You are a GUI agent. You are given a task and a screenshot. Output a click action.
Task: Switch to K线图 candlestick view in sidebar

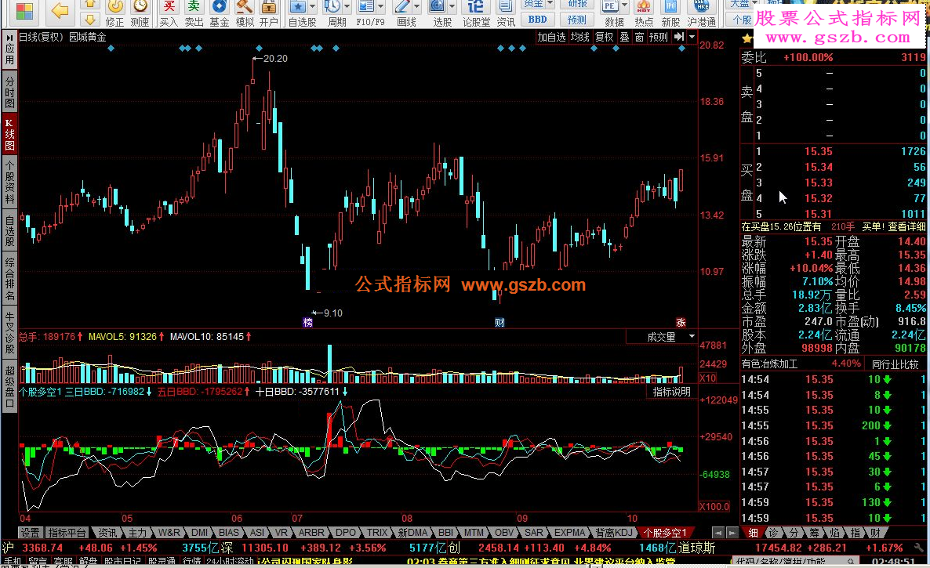pyautogui.click(x=9, y=134)
